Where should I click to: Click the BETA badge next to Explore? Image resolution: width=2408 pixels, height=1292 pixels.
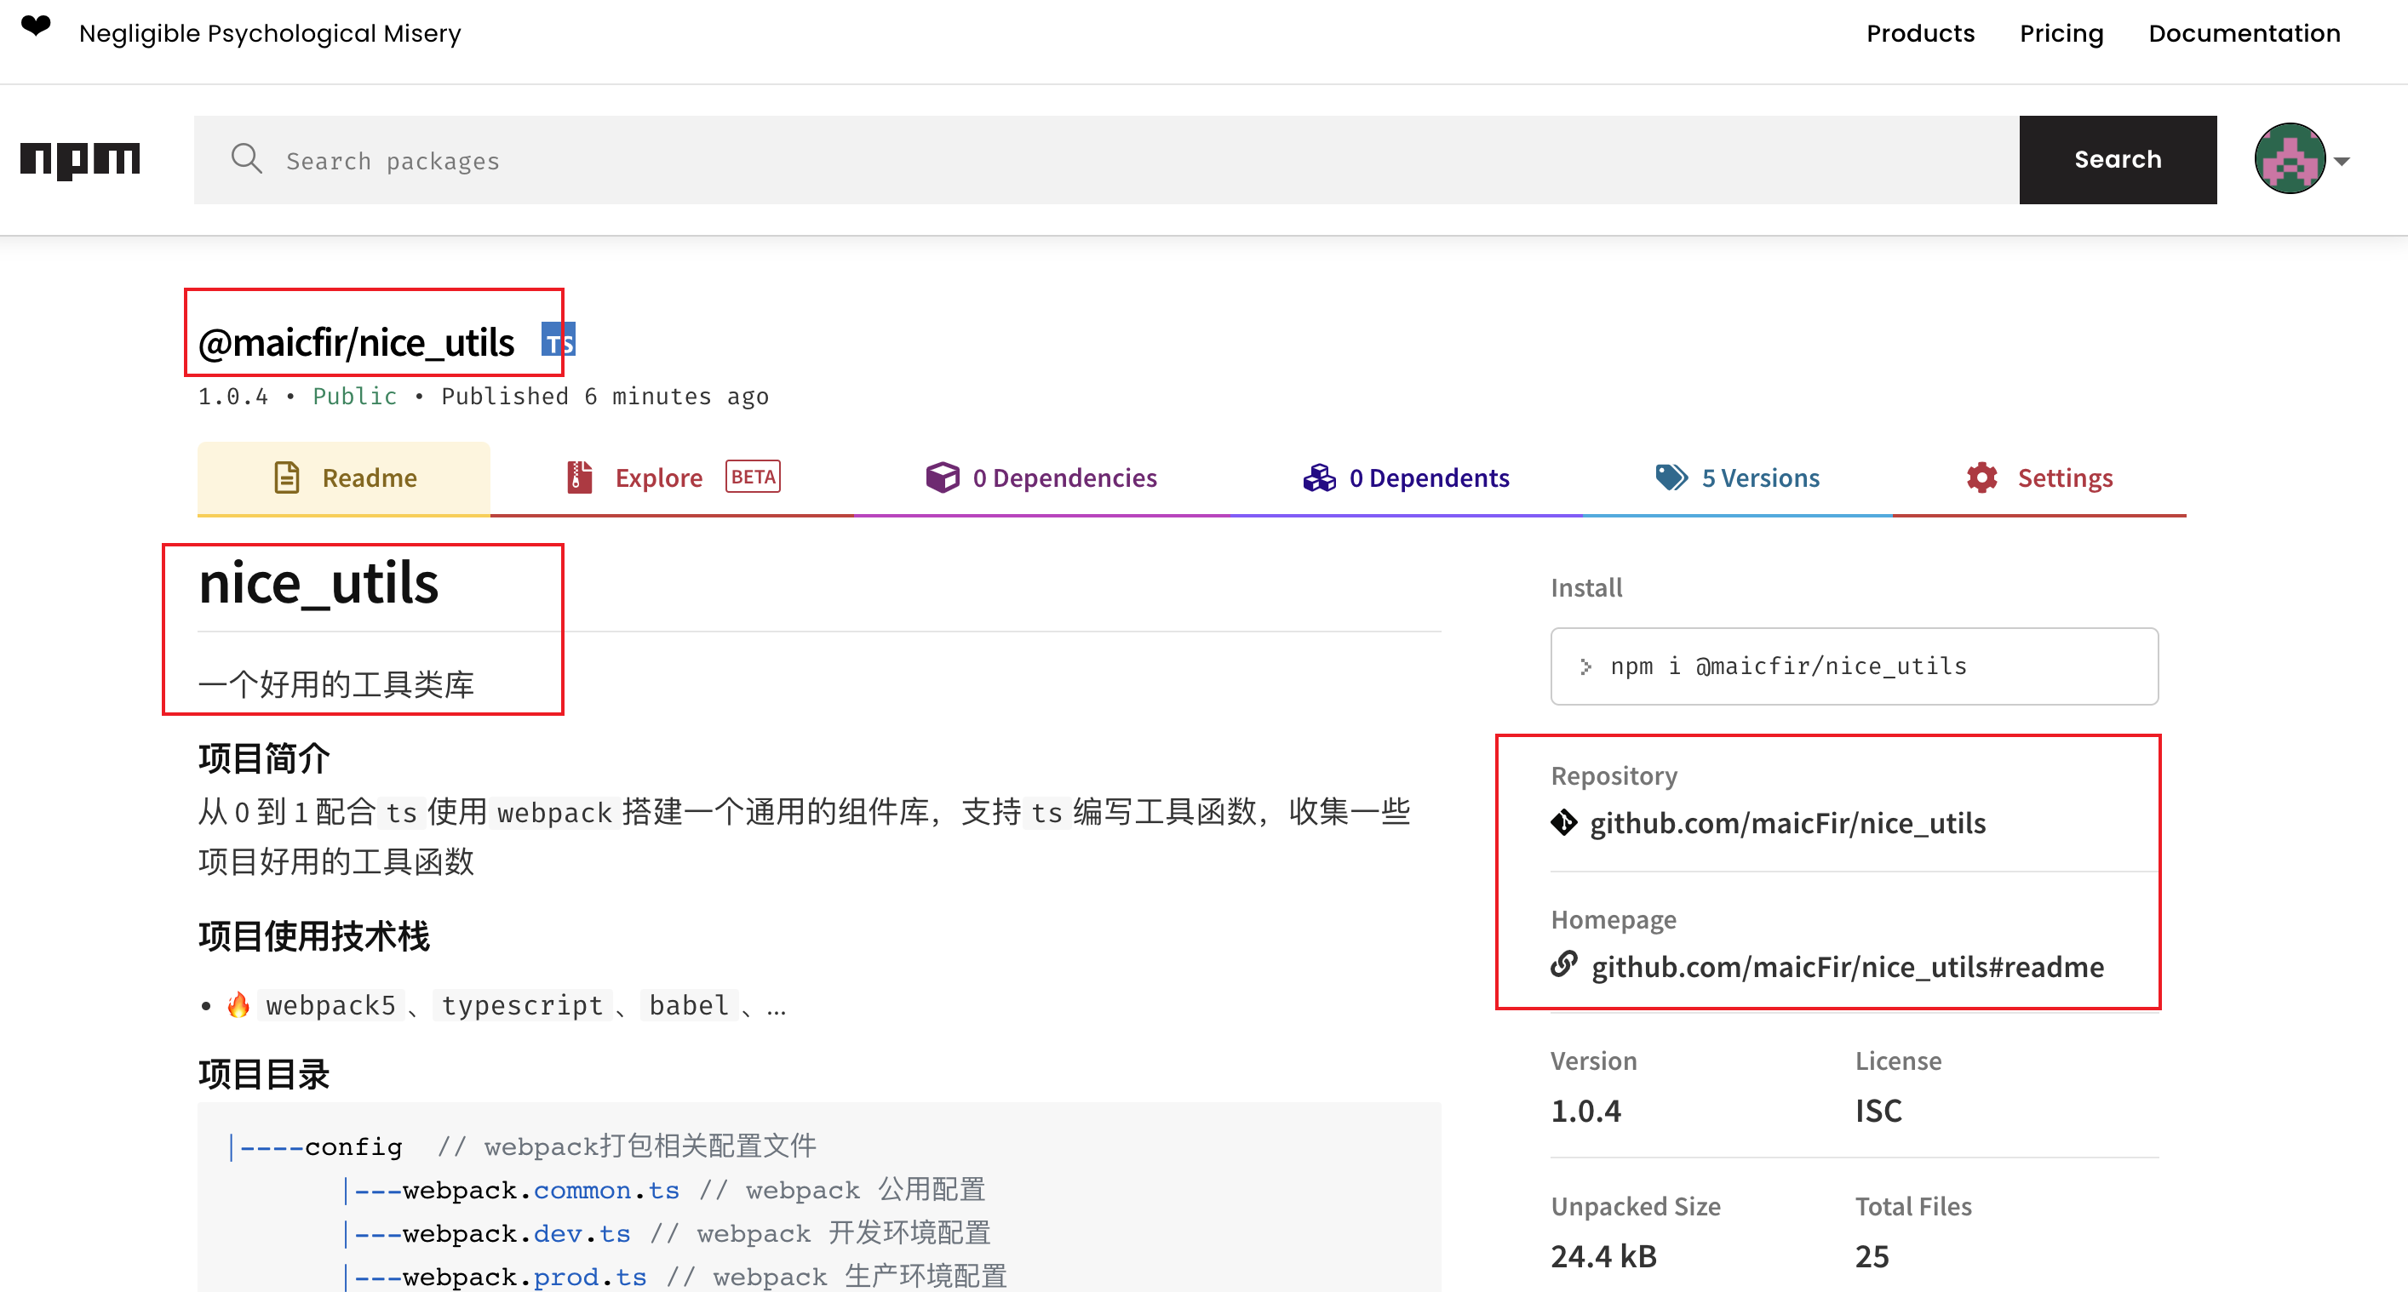click(753, 477)
